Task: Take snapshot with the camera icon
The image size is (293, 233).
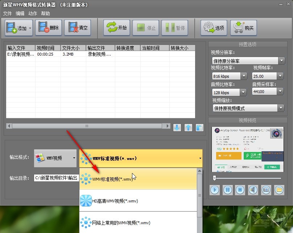Action: (x=266, y=190)
